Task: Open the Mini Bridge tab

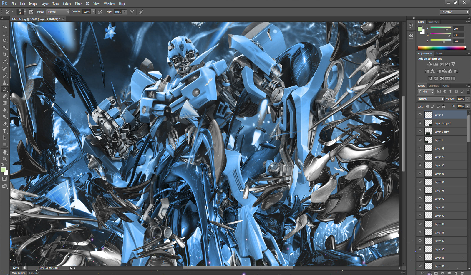Action: point(19,273)
